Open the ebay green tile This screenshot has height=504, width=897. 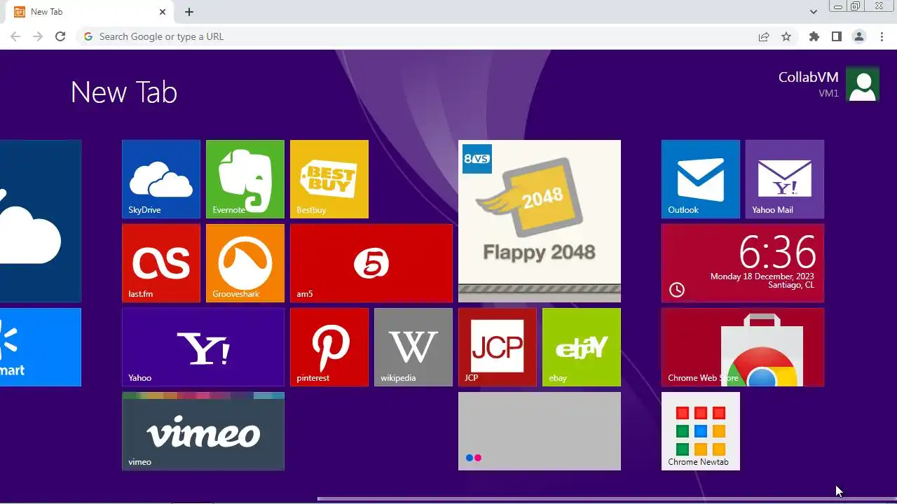pos(582,347)
